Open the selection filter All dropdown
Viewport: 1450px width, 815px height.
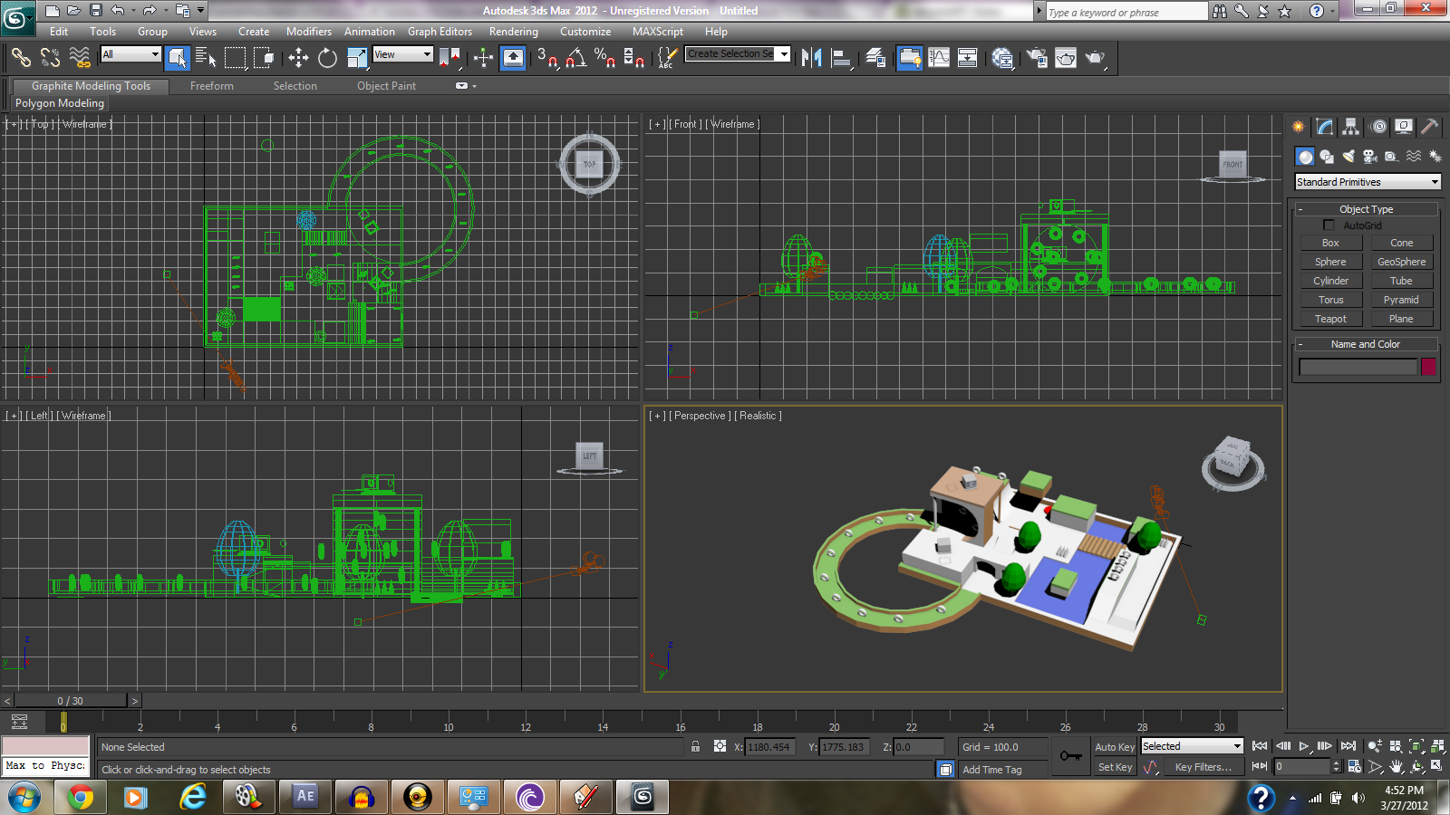pos(130,54)
